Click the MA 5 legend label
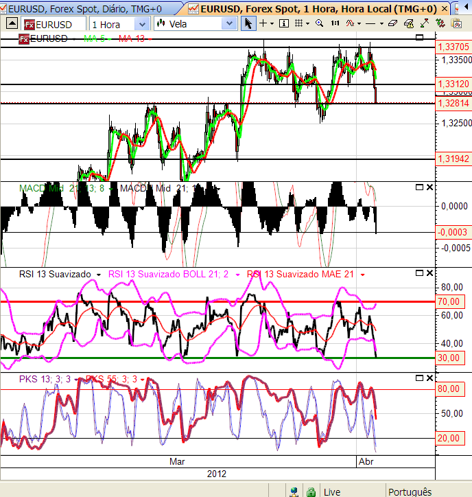 94,38
